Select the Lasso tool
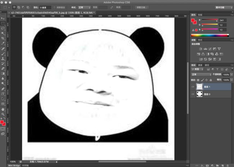 [x=3, y=28]
